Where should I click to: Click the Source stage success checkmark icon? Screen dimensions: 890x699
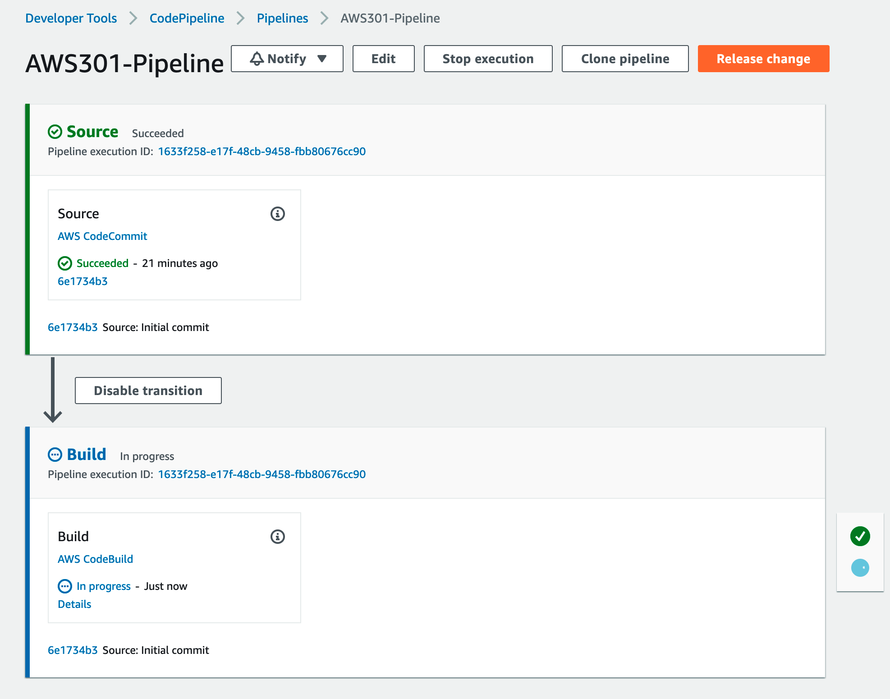click(55, 132)
